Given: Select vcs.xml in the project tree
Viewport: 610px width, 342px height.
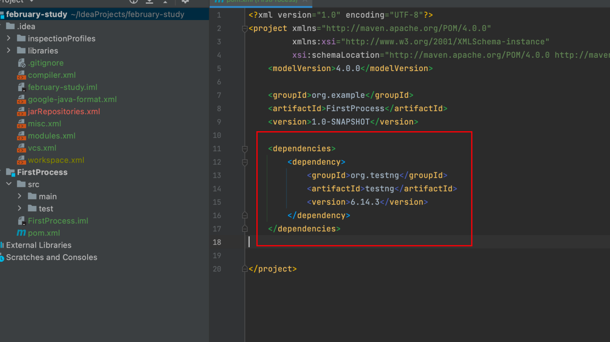Looking at the screenshot, I should tap(42, 148).
